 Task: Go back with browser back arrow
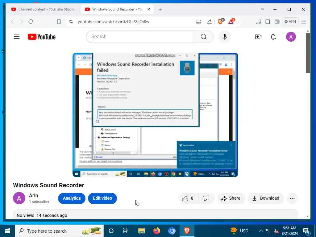pyautogui.click(x=12, y=22)
